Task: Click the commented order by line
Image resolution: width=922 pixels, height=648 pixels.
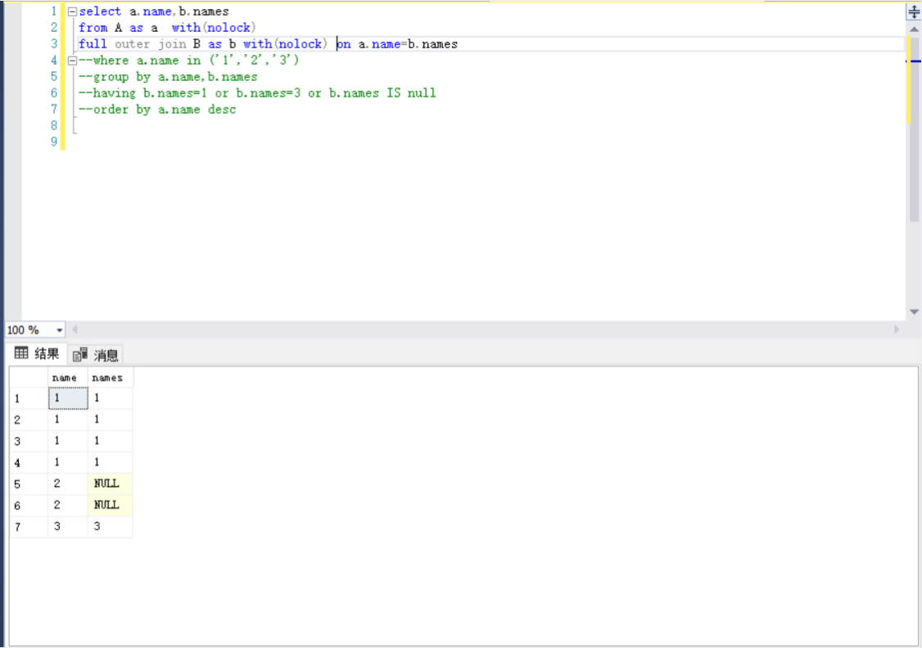Action: pyautogui.click(x=157, y=110)
